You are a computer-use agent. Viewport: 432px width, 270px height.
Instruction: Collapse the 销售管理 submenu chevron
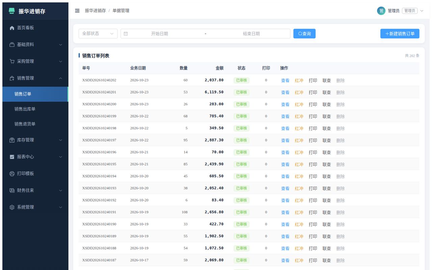coord(61,78)
